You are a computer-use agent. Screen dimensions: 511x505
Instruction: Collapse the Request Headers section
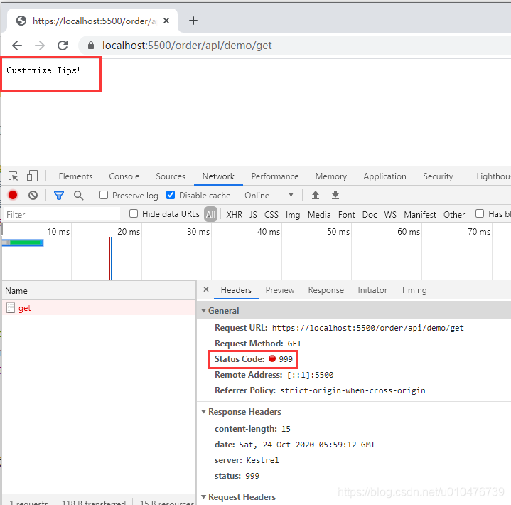[x=204, y=497]
